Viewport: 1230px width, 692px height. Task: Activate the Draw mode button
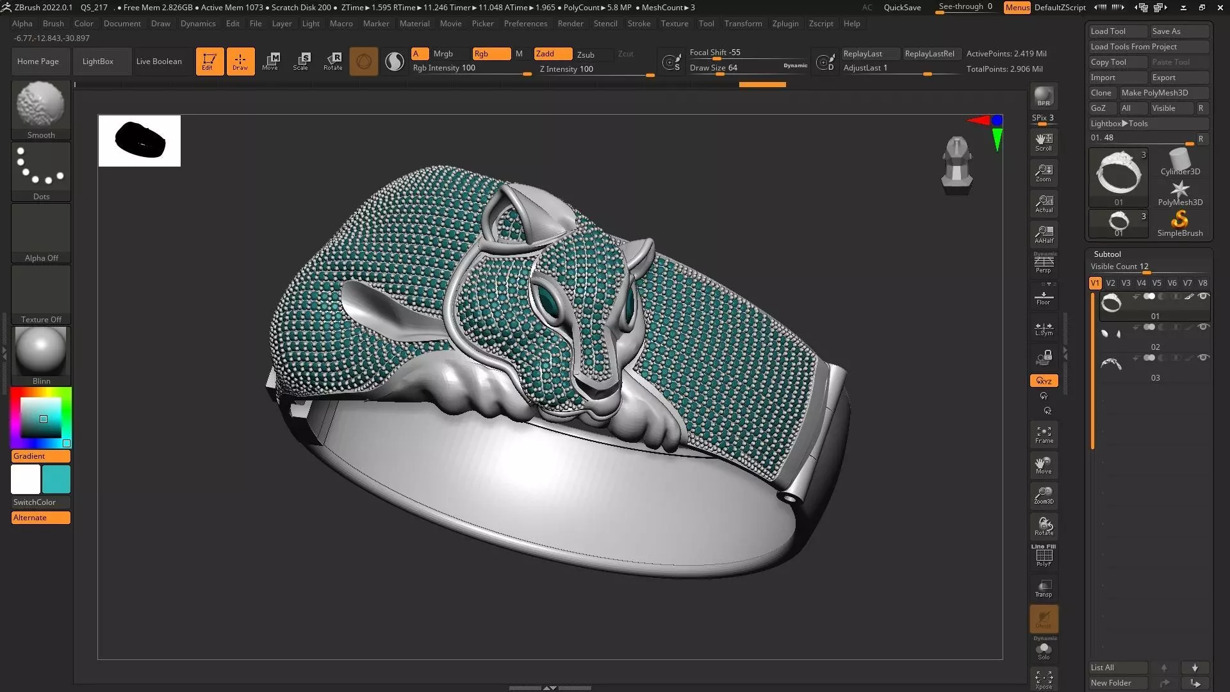click(x=240, y=62)
